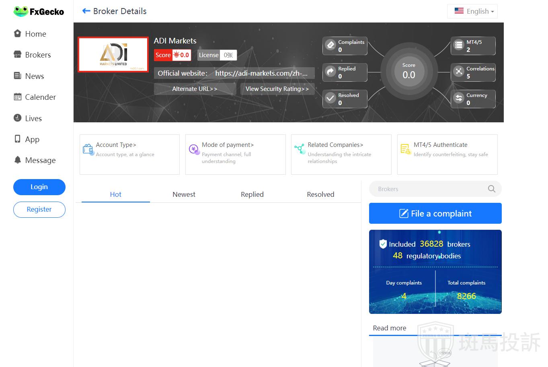
Task: Click the Replied arrow icon
Action: 330,72
